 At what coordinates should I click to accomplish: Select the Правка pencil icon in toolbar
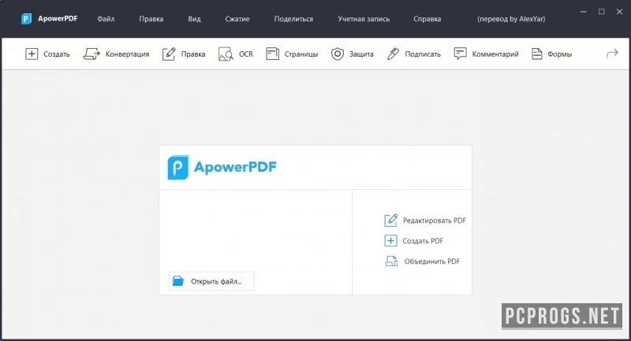tap(169, 54)
